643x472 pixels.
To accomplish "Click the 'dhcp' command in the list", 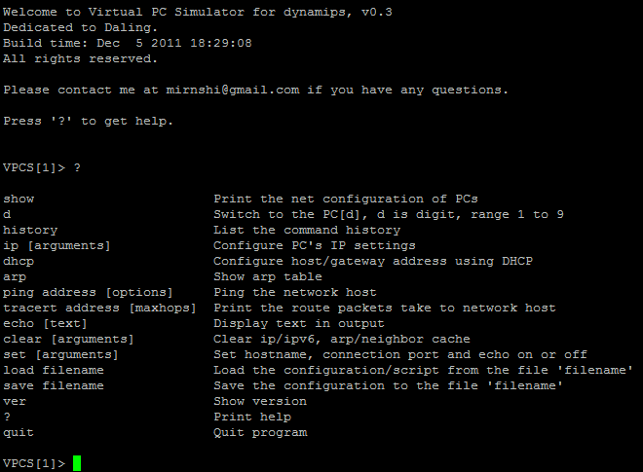I will pos(19,261).
